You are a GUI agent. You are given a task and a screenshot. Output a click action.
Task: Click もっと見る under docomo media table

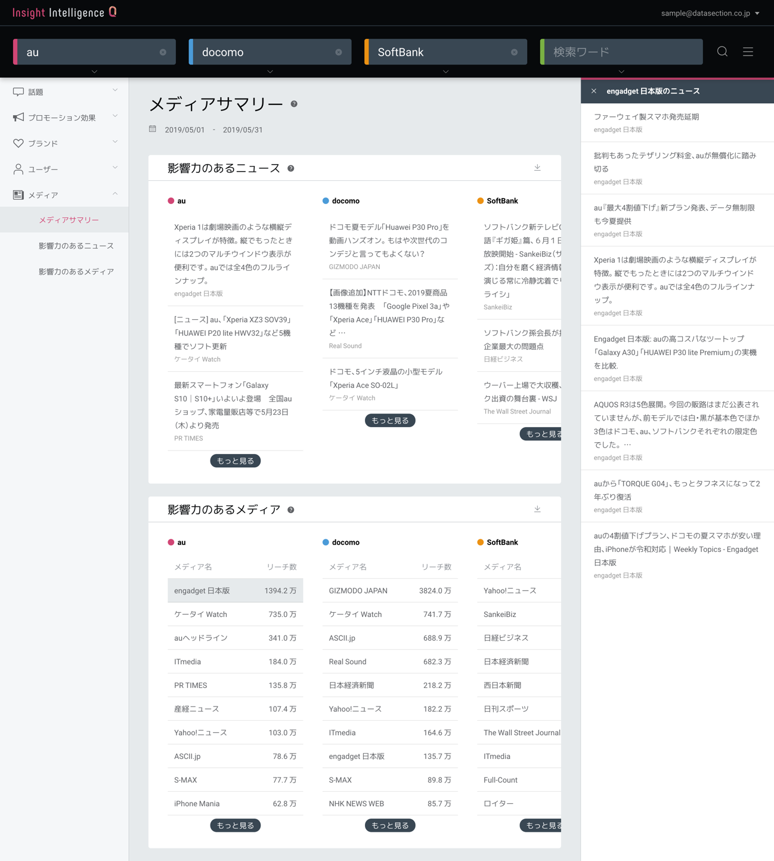click(390, 826)
